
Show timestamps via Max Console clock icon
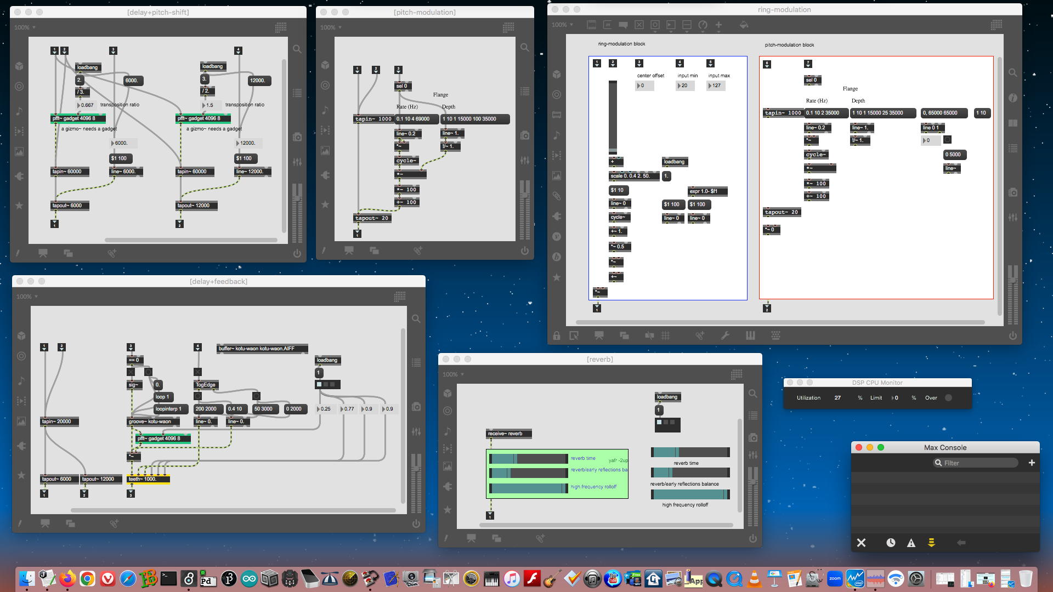891,543
